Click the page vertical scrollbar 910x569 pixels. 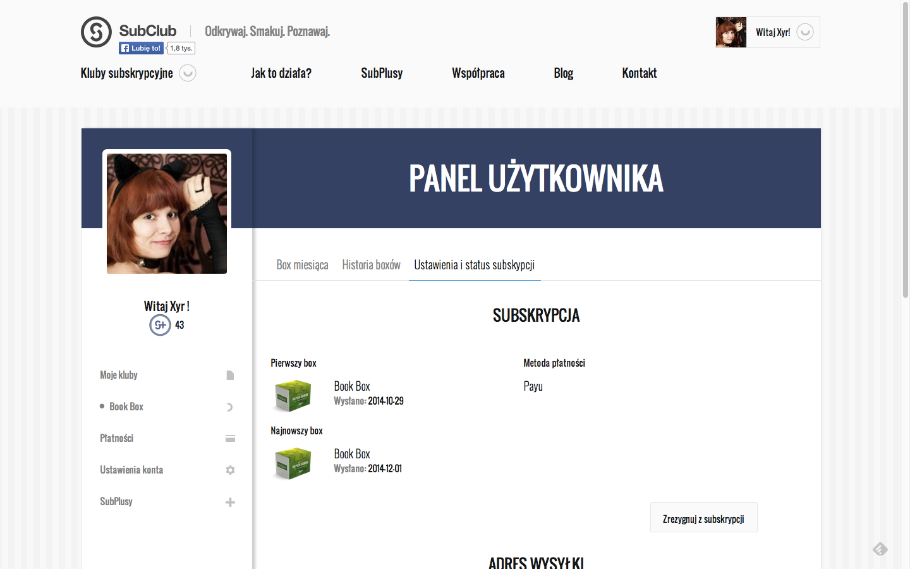point(906,150)
